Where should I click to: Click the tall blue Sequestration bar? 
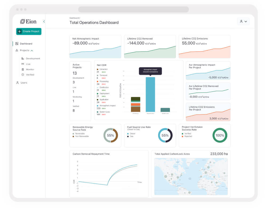150,94
